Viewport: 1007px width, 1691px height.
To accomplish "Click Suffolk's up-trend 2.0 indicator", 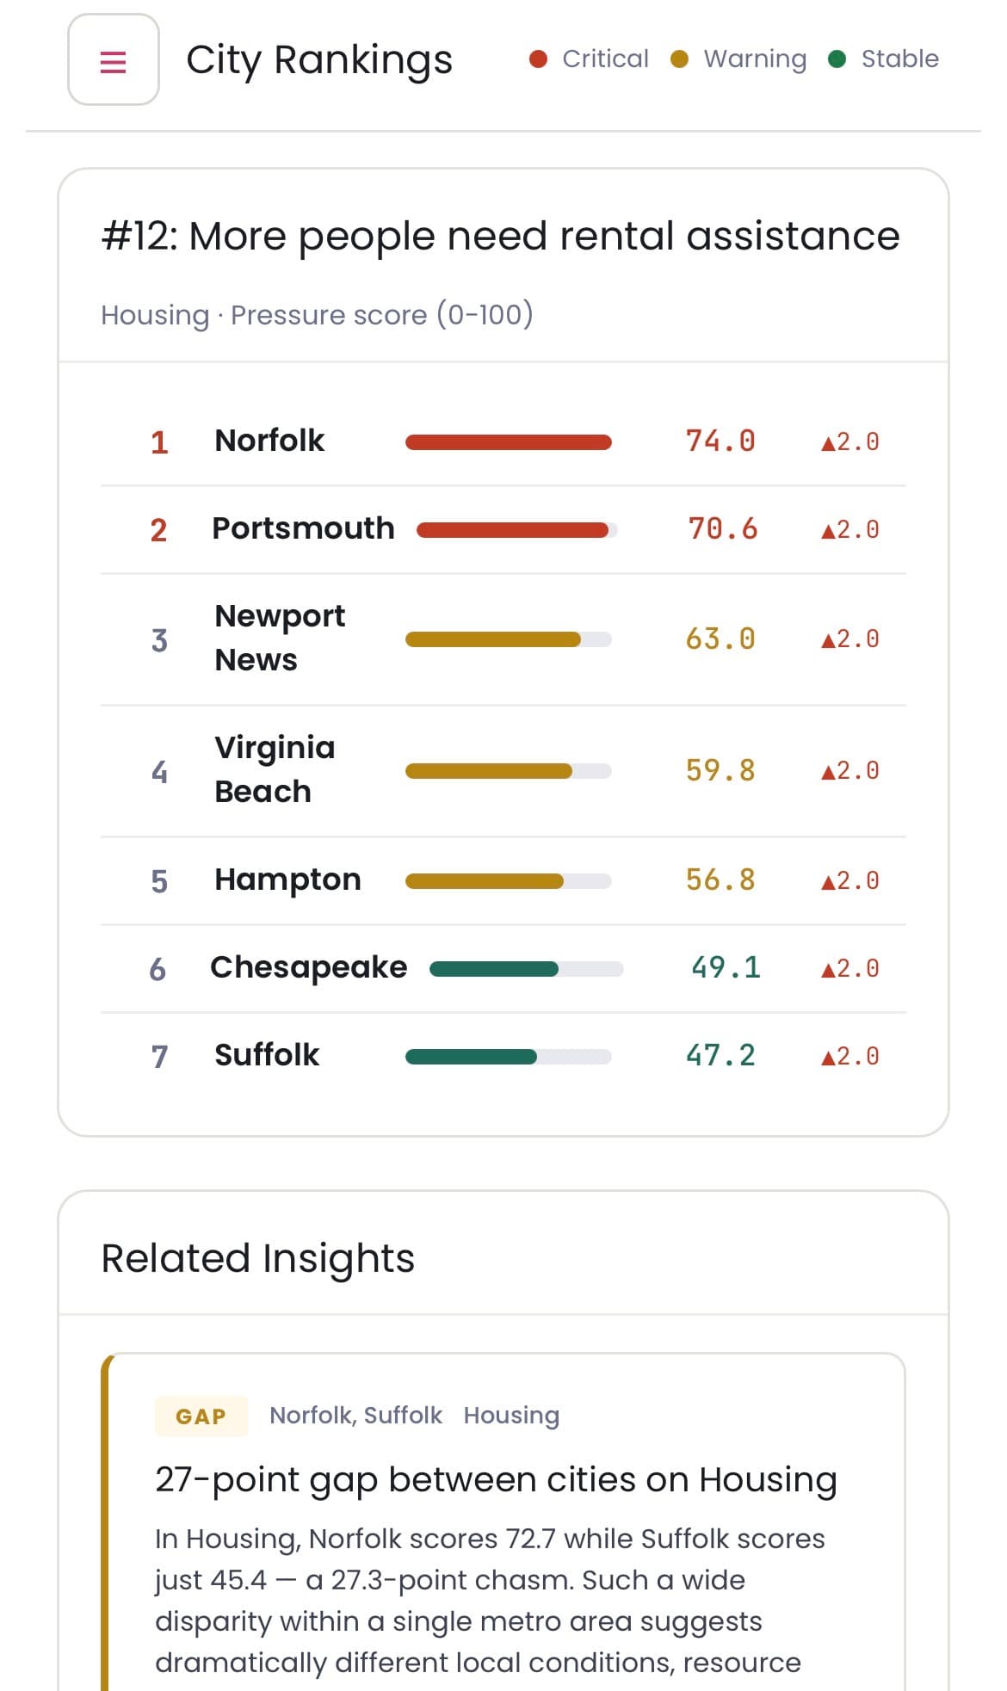I will [850, 1057].
